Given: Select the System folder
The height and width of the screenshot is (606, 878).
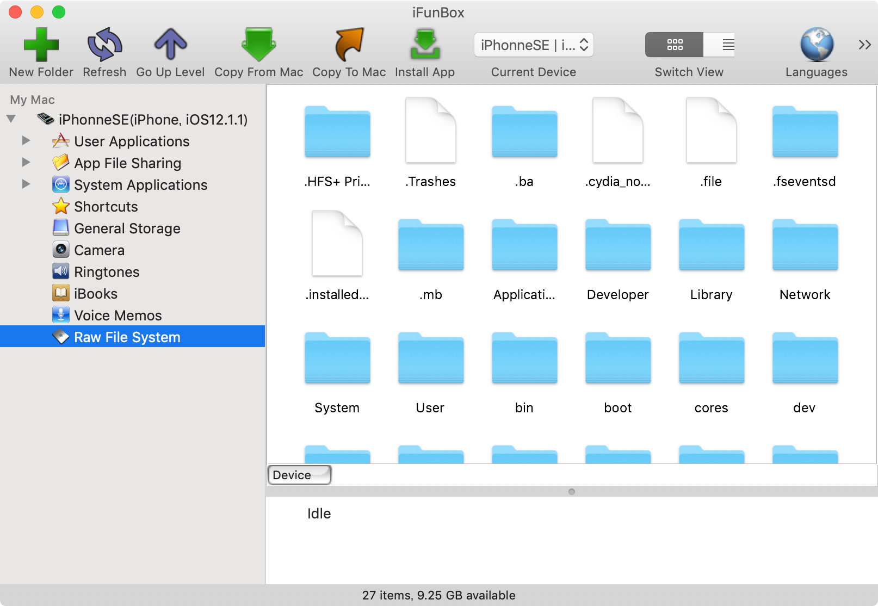Looking at the screenshot, I should click(x=337, y=358).
